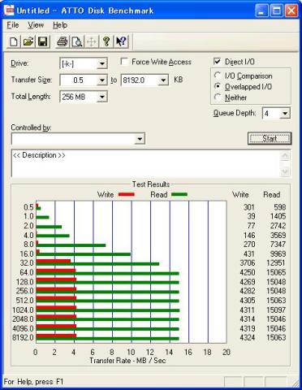Click the green Read legend swatch
Viewport: 302px width, 390px height.
click(x=179, y=194)
